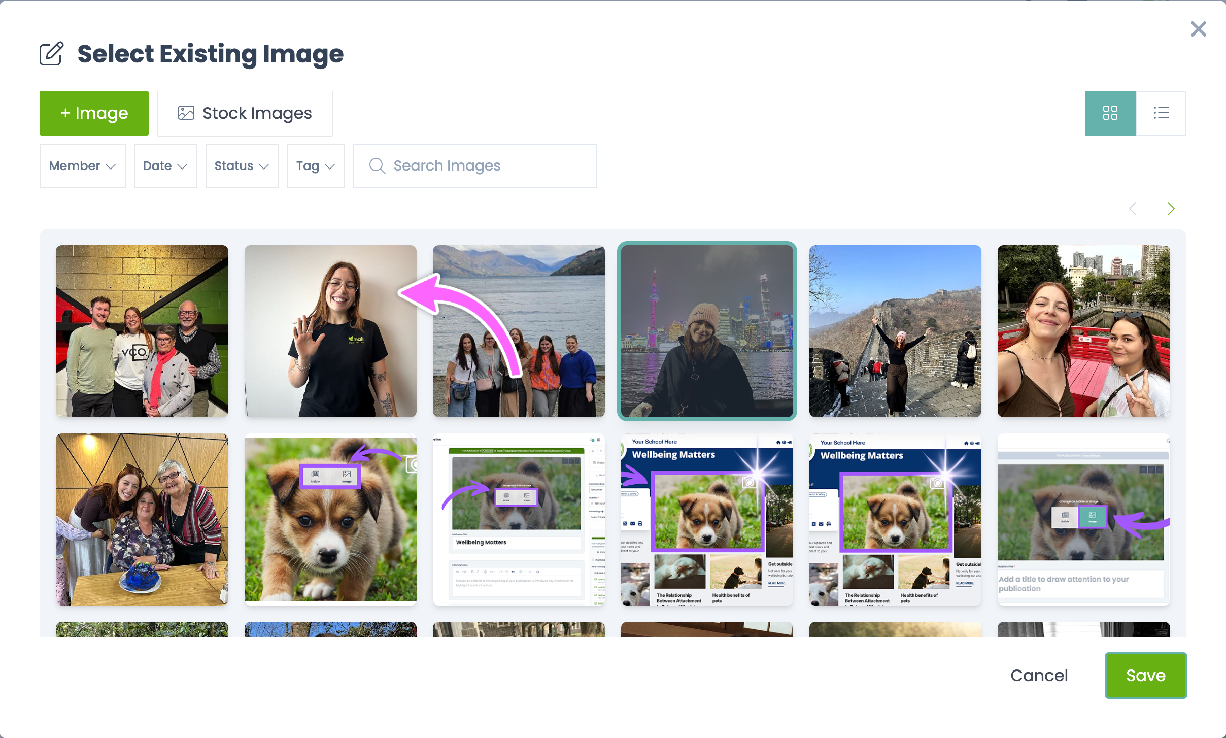Click the edit pencil icon beside title
This screenshot has height=738, width=1226.
coord(51,54)
